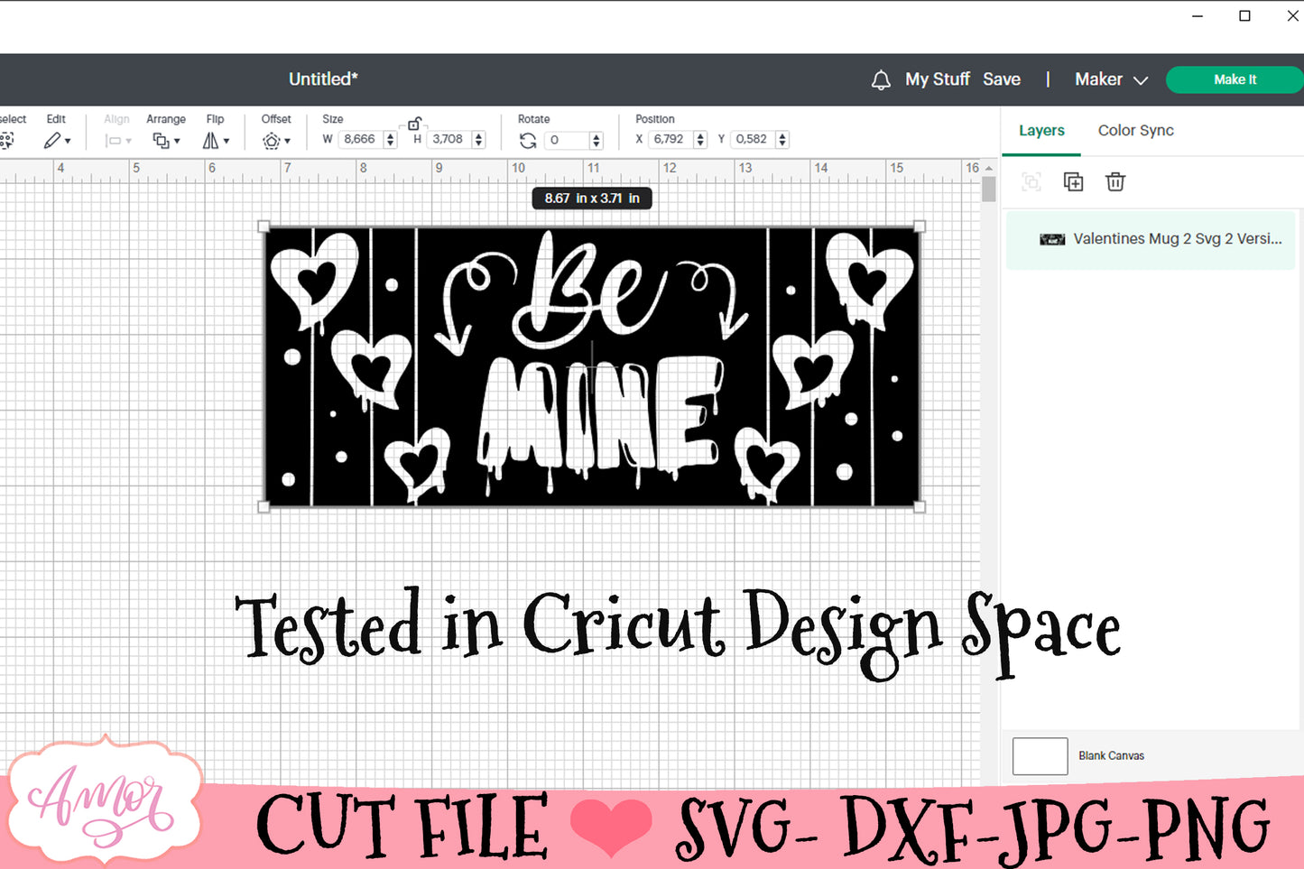This screenshot has height=869, width=1304.
Task: Switch to the Color Sync tab
Action: coord(1135,131)
